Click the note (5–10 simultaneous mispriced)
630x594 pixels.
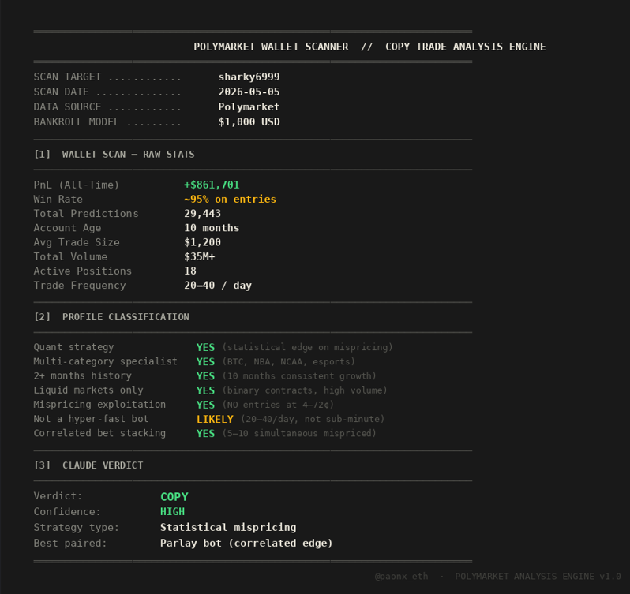(x=299, y=434)
